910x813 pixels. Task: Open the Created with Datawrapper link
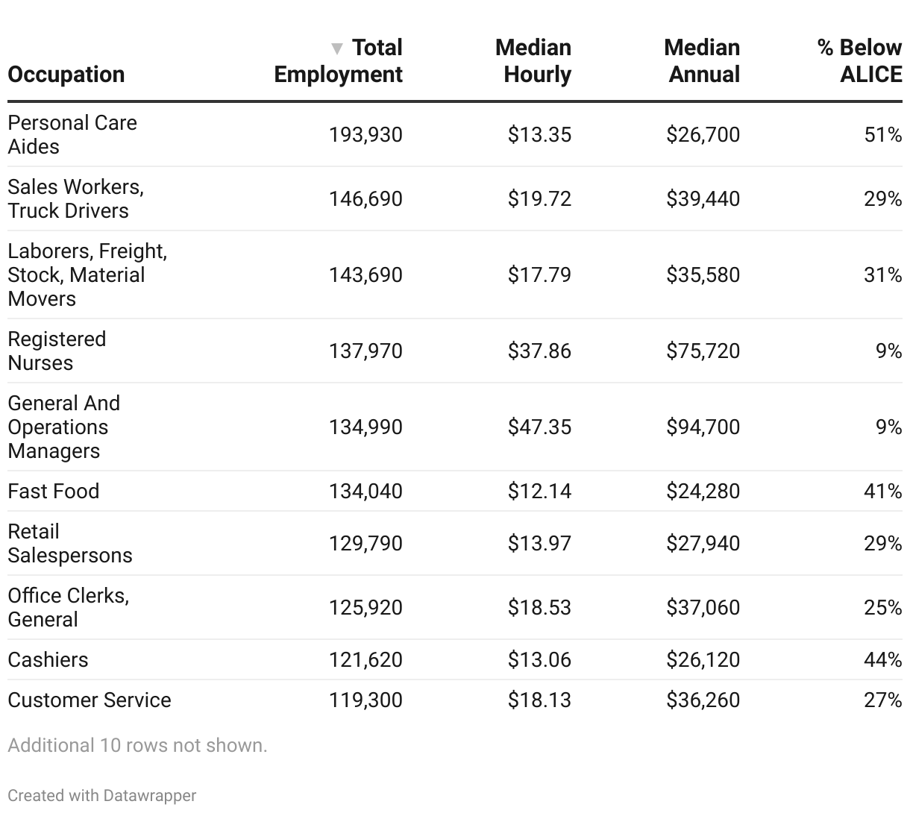pos(102,796)
